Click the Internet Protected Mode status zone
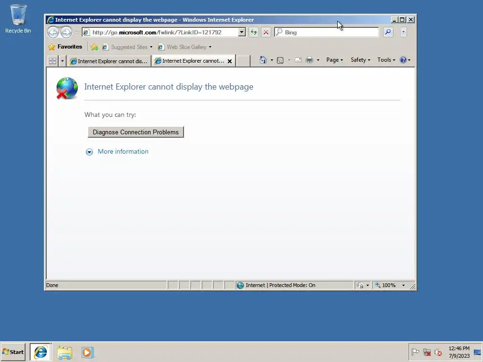The height and width of the screenshot is (362, 483). [x=294, y=285]
